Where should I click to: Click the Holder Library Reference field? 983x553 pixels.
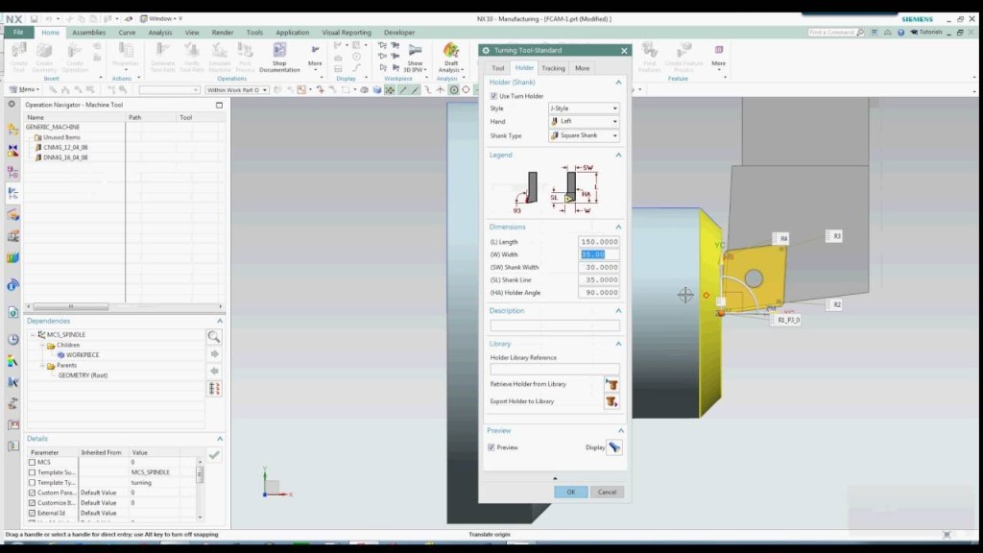click(x=555, y=370)
